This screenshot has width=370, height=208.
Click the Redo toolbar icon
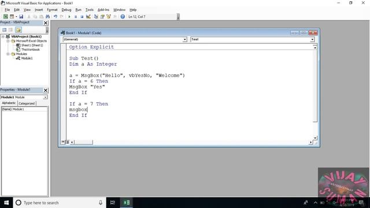pos(62,17)
